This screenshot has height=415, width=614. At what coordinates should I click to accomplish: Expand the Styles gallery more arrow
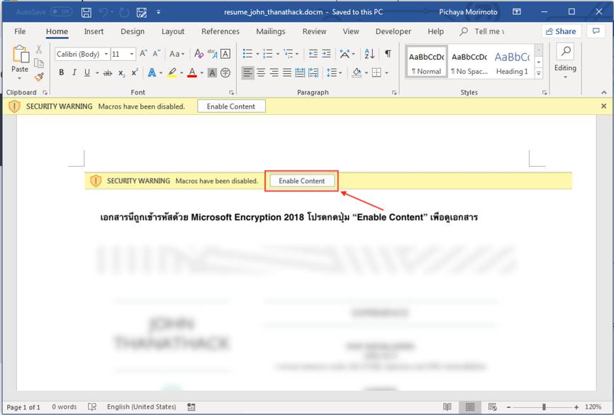539,73
